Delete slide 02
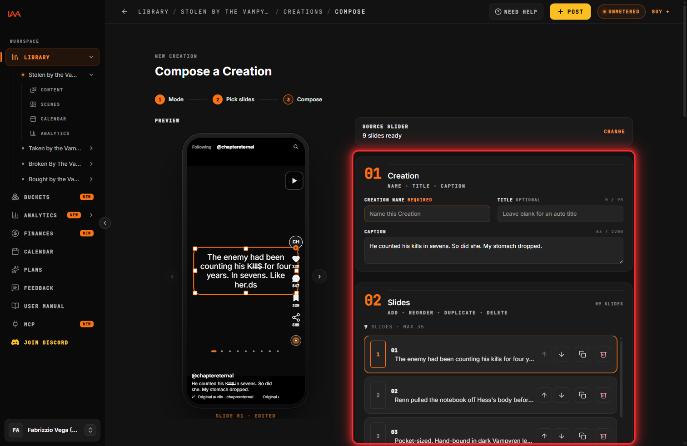Image resolution: width=687 pixels, height=446 pixels. [603, 396]
